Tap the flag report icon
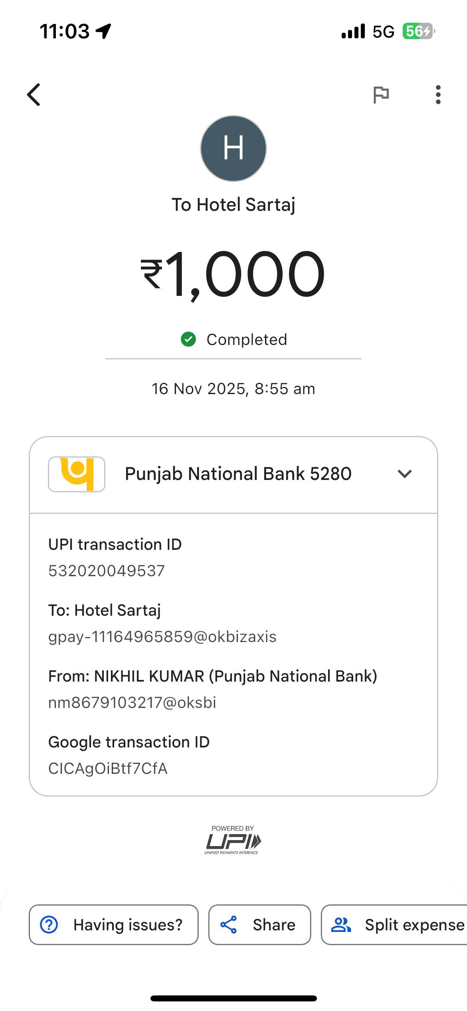The width and height of the screenshot is (467, 1011). click(381, 95)
